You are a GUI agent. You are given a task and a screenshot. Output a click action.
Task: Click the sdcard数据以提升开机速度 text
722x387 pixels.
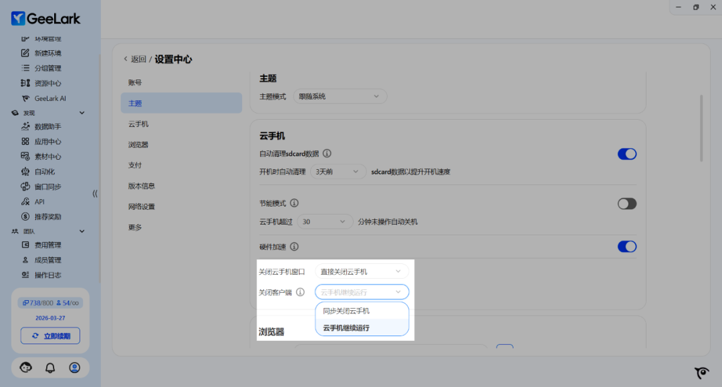click(x=410, y=172)
